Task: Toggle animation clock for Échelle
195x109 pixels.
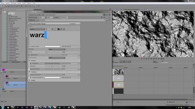Action: click(x=79, y=52)
